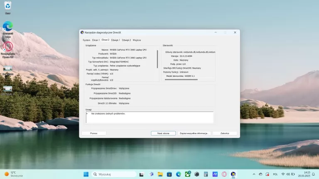
Task: Show hidden system tray icons
Action: pos(254,174)
